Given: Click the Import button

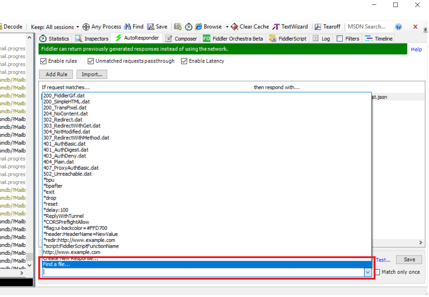Looking at the screenshot, I should pyautogui.click(x=92, y=74).
